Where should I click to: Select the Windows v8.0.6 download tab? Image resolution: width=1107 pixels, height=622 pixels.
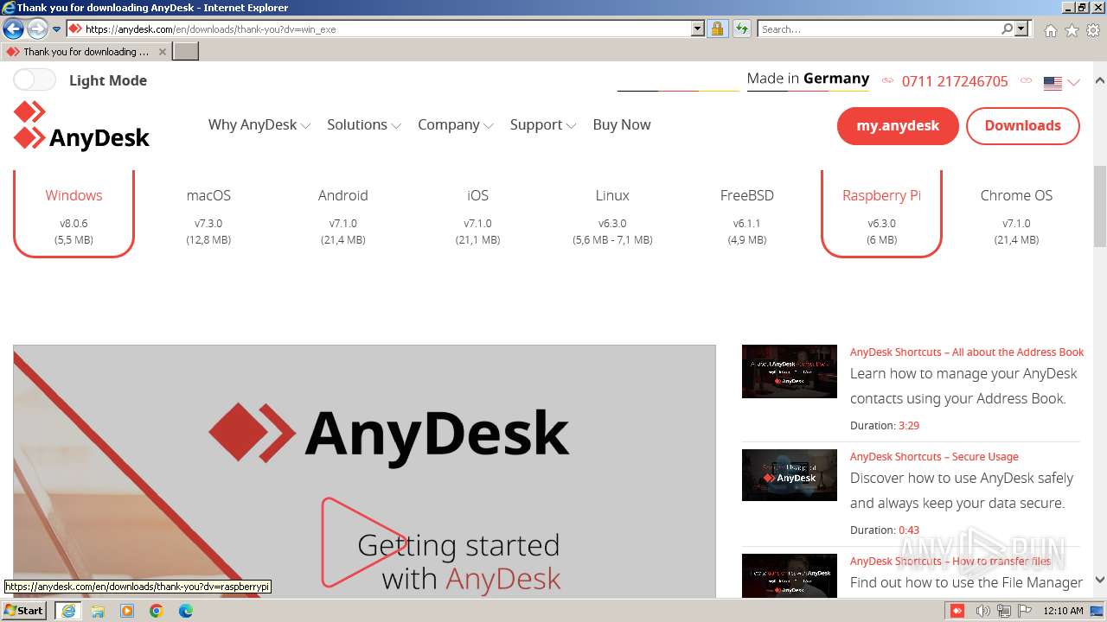tap(74, 213)
